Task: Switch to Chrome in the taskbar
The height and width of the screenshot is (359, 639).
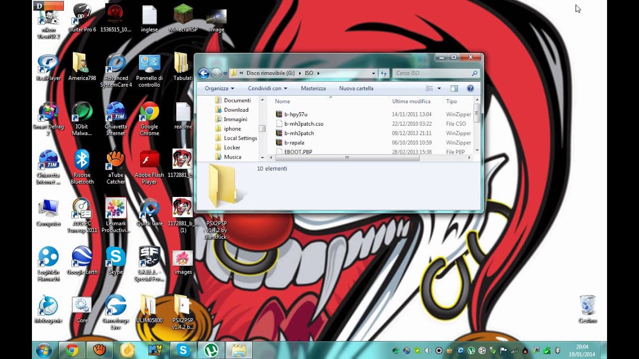Action: 72,351
